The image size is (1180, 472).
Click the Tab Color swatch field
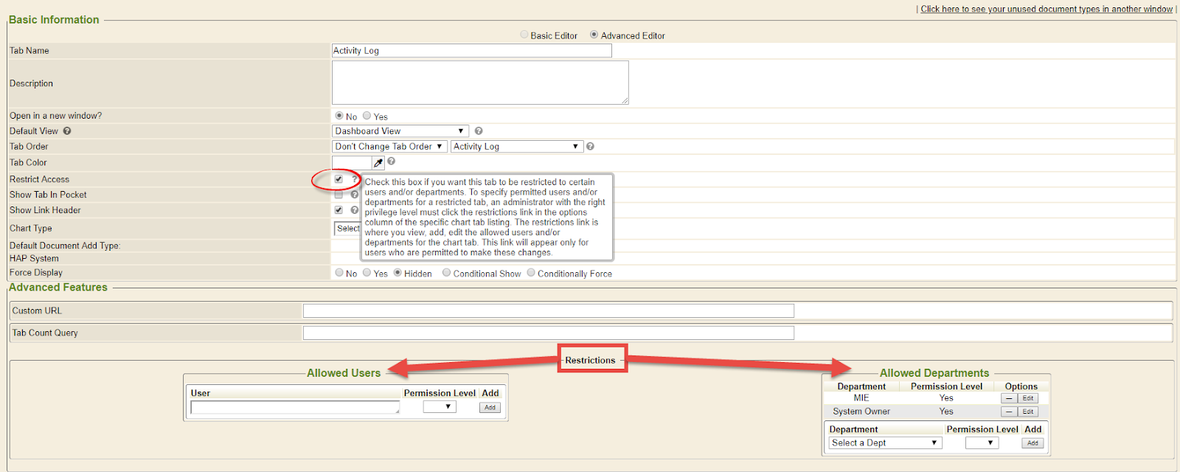[x=352, y=163]
